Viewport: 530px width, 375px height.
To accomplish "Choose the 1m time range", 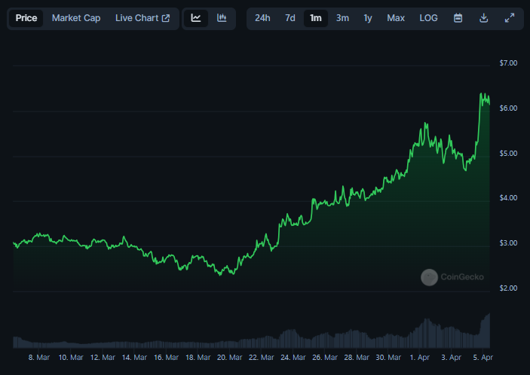I will [316, 18].
